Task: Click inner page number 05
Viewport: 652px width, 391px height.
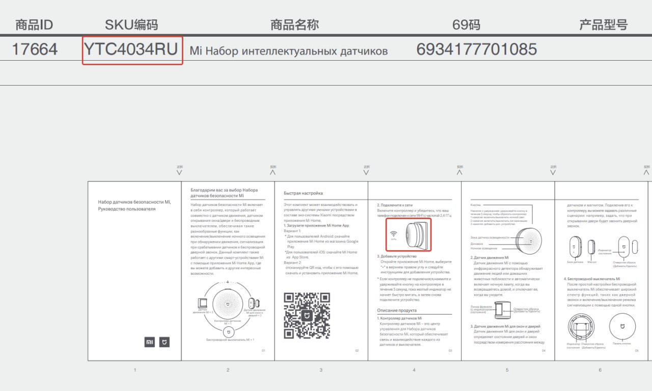Action: pos(637,350)
